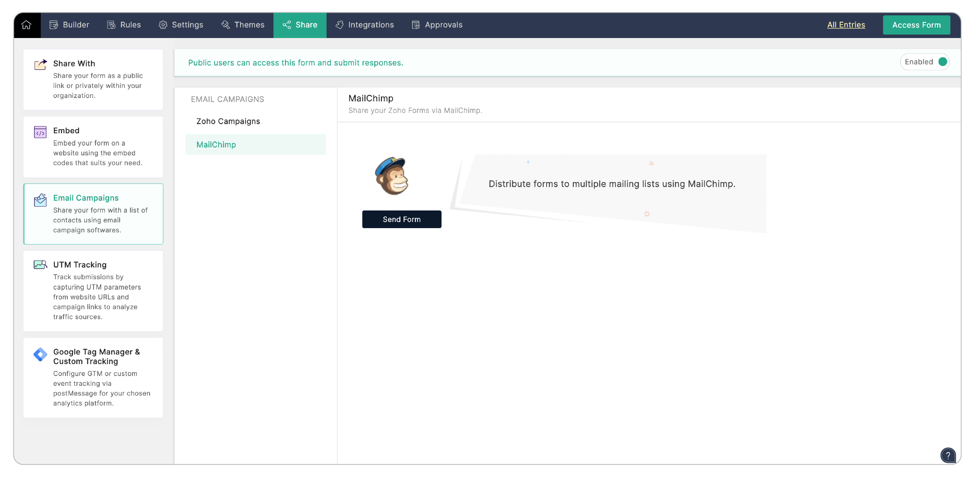Select the Themes paintbrush icon
Image resolution: width=975 pixels, height=477 pixels.
tap(225, 25)
